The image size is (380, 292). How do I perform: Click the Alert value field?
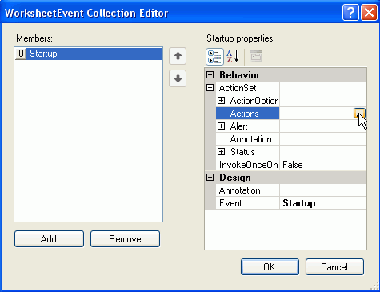click(x=323, y=126)
